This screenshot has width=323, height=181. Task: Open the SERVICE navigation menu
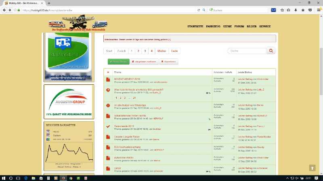tap(265, 26)
